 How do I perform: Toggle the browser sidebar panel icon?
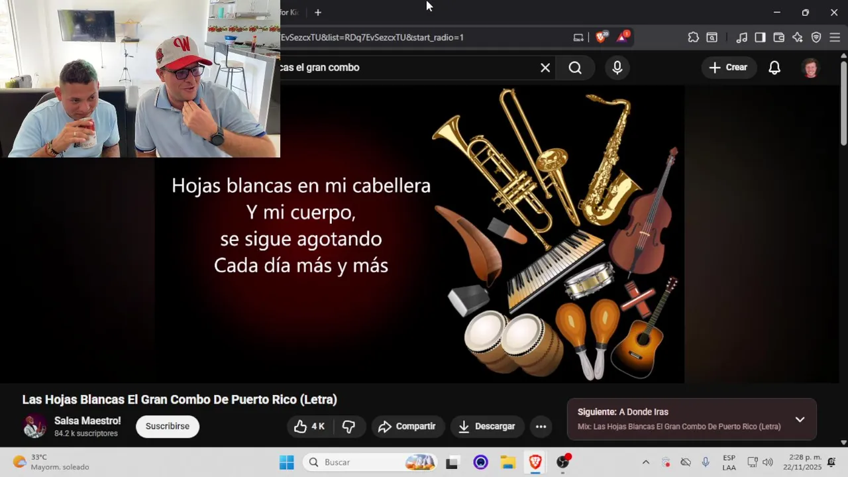760,38
